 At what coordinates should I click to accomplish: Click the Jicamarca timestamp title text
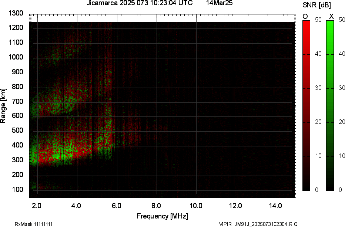(x=140, y=3)
